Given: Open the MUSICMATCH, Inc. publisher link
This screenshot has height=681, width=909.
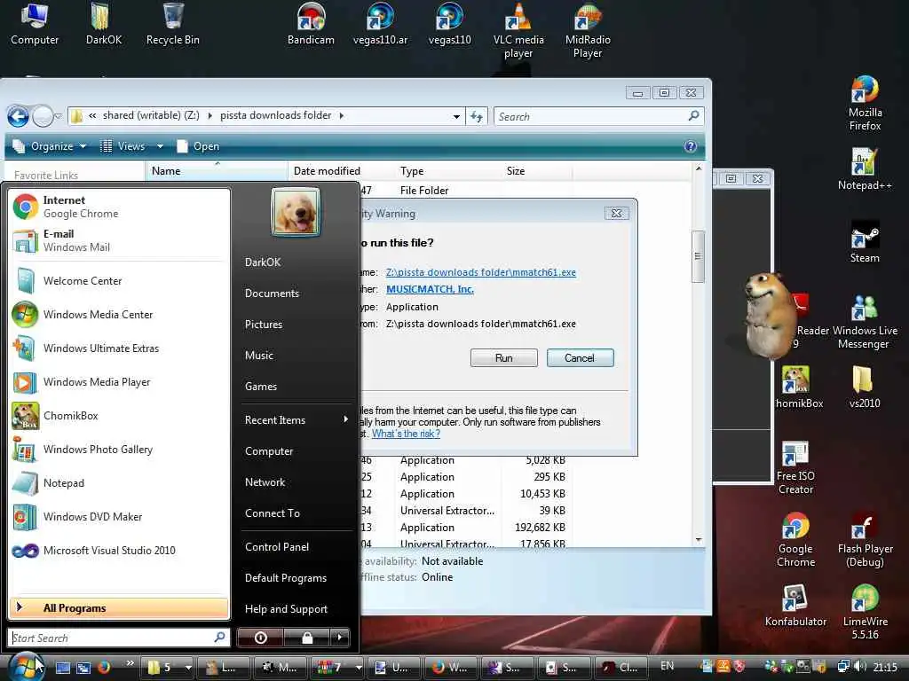Looking at the screenshot, I should tap(430, 289).
